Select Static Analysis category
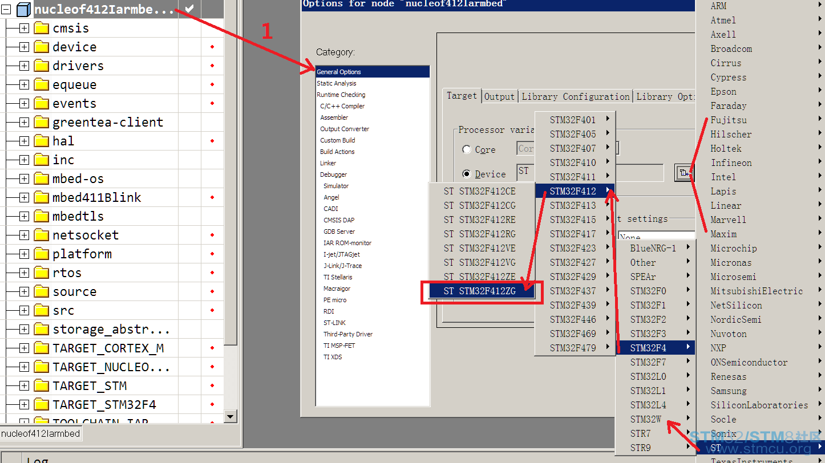 tap(337, 83)
